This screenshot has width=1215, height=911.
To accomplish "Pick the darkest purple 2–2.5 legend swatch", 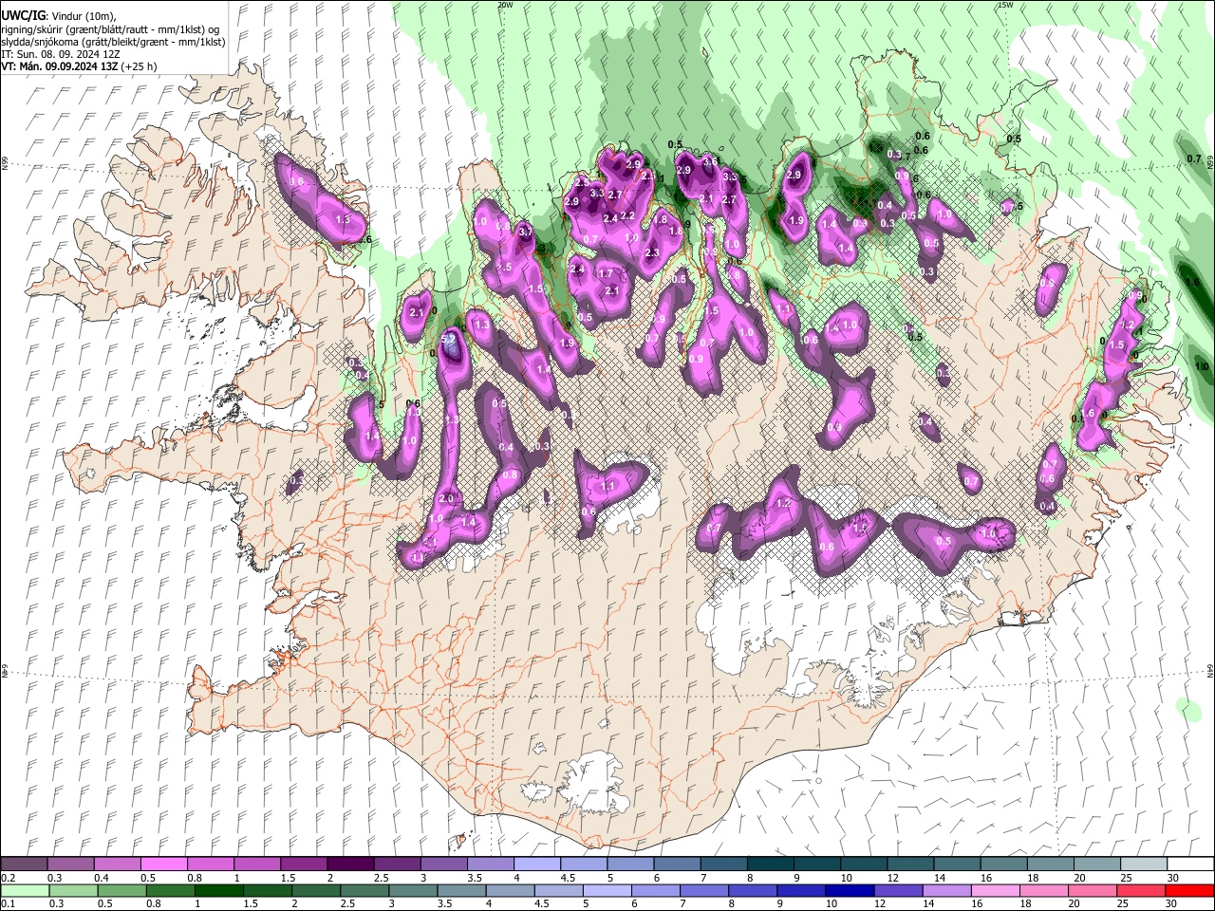I will tap(350, 865).
